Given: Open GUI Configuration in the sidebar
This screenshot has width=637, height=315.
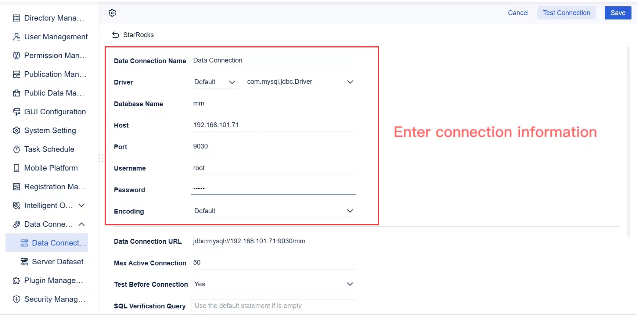Looking at the screenshot, I should [x=55, y=112].
